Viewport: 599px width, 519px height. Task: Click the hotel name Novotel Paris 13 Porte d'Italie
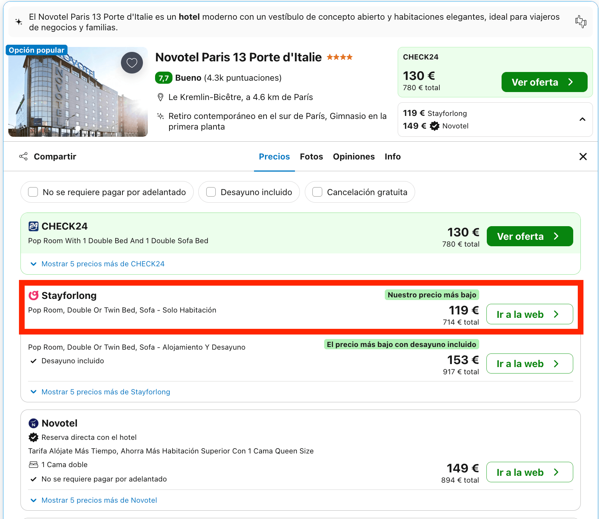point(238,57)
